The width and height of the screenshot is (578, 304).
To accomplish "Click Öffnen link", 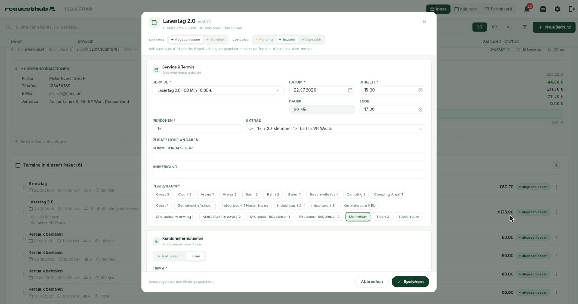I will (x=556, y=50).
